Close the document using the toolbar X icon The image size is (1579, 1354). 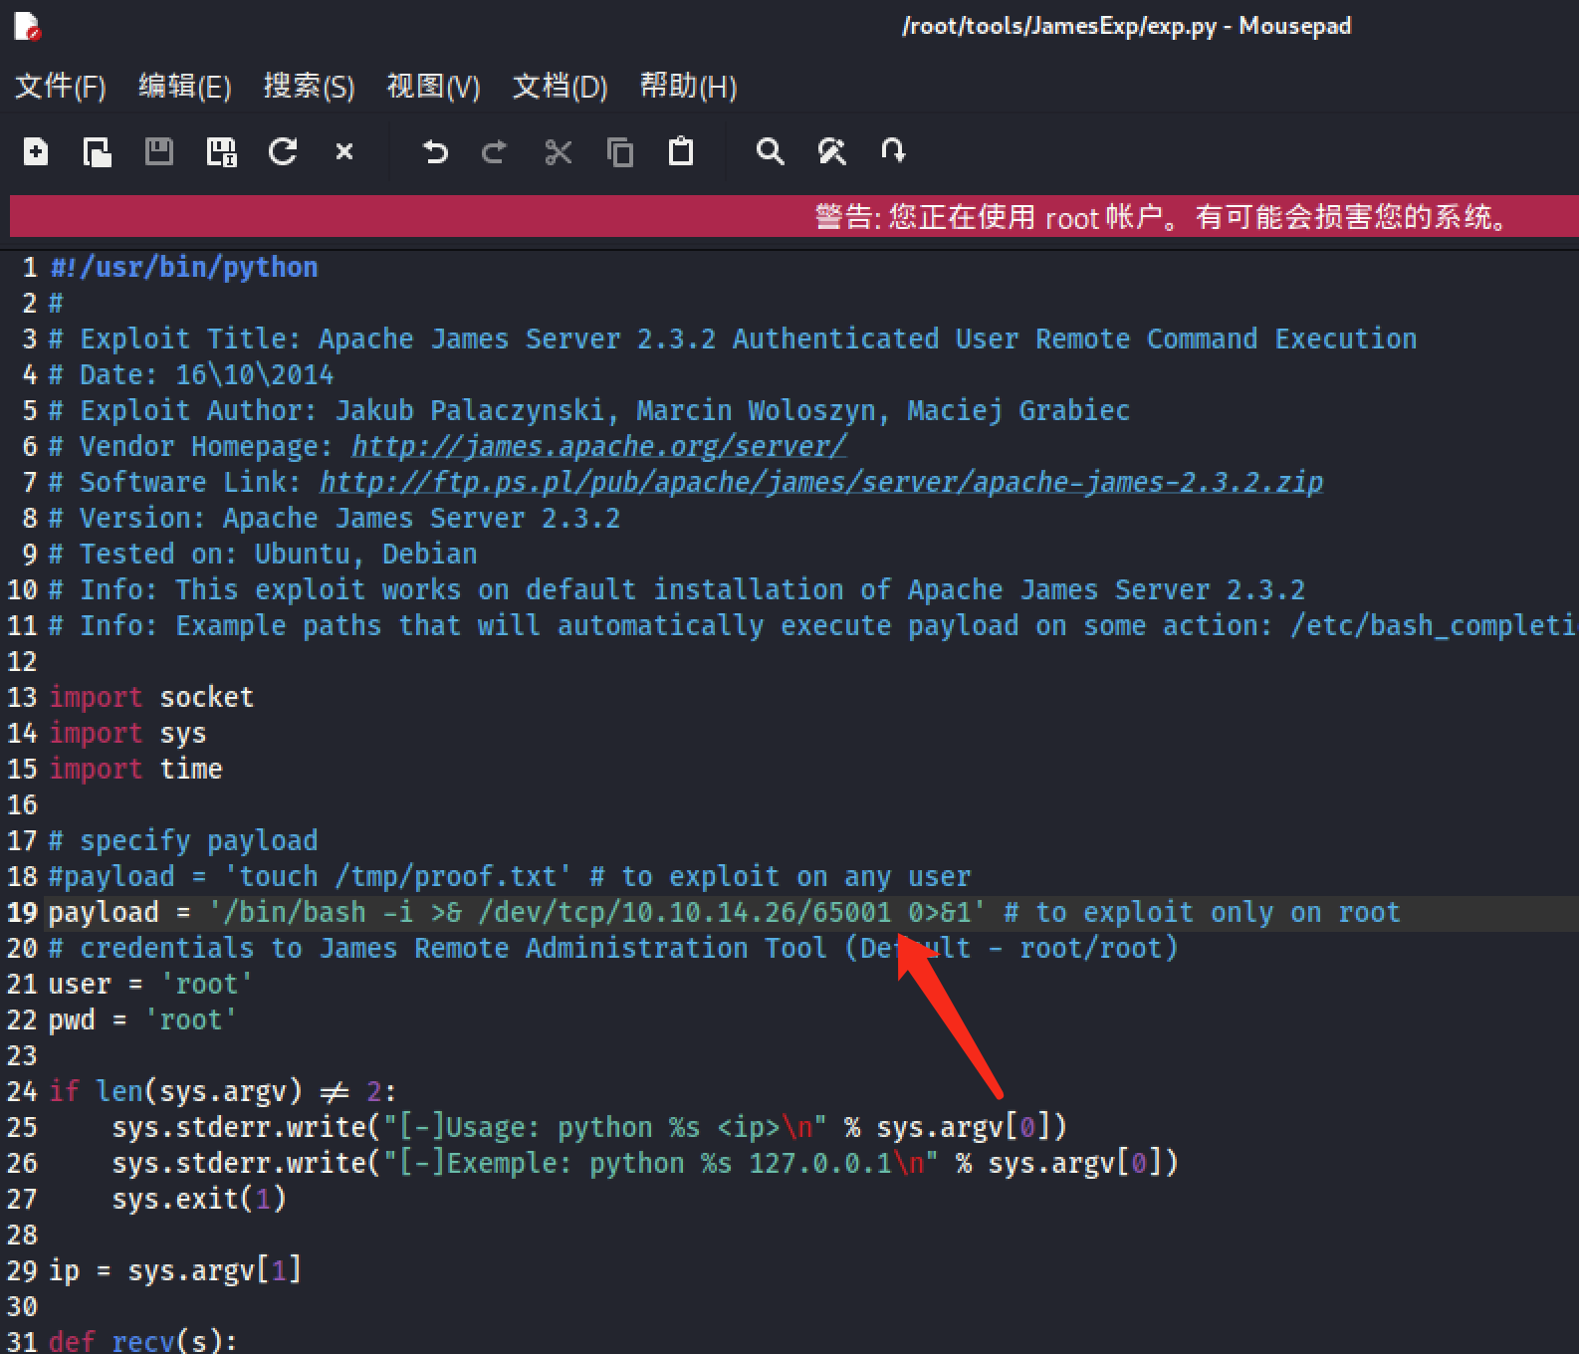[x=344, y=151]
